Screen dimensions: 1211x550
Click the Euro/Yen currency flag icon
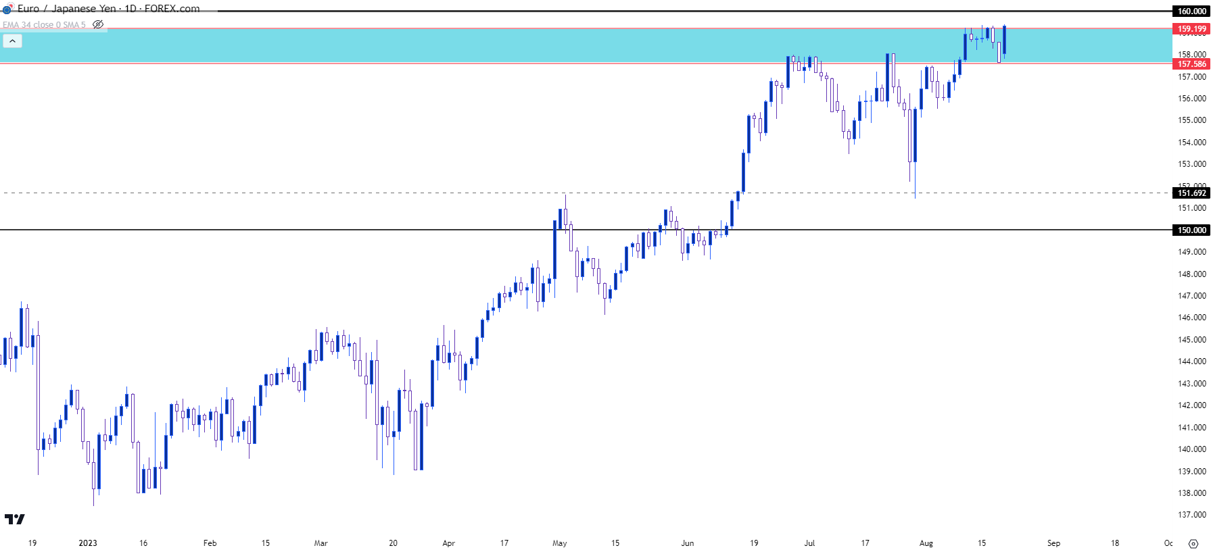(7, 9)
